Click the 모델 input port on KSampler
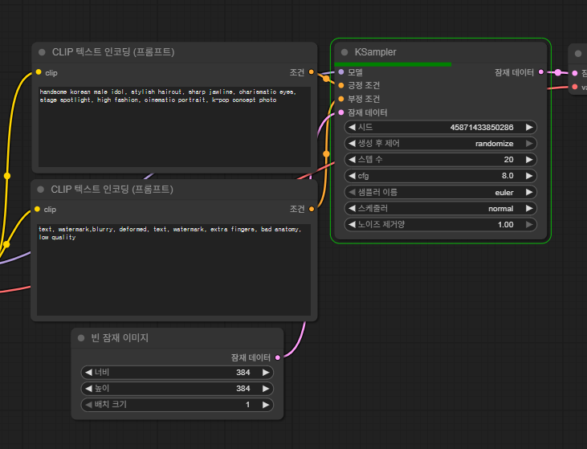 341,72
